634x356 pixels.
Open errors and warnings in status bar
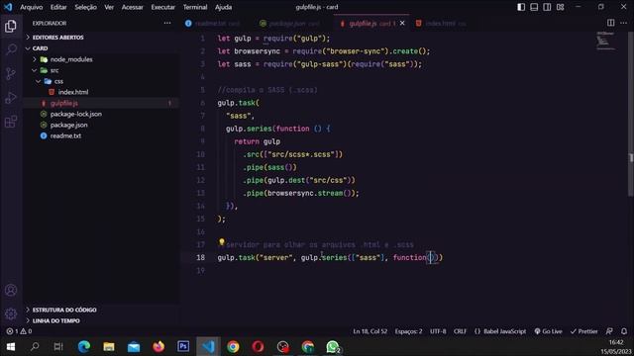click(19, 331)
